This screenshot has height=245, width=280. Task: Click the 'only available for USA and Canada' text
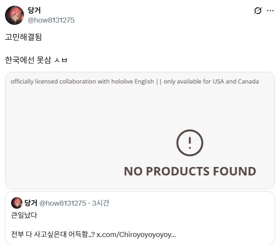click(211, 81)
